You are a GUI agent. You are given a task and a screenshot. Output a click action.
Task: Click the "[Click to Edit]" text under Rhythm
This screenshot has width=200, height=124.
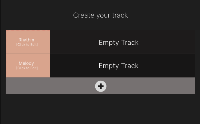(x=27, y=45)
